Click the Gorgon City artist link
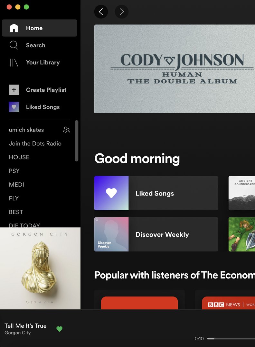 (17, 333)
